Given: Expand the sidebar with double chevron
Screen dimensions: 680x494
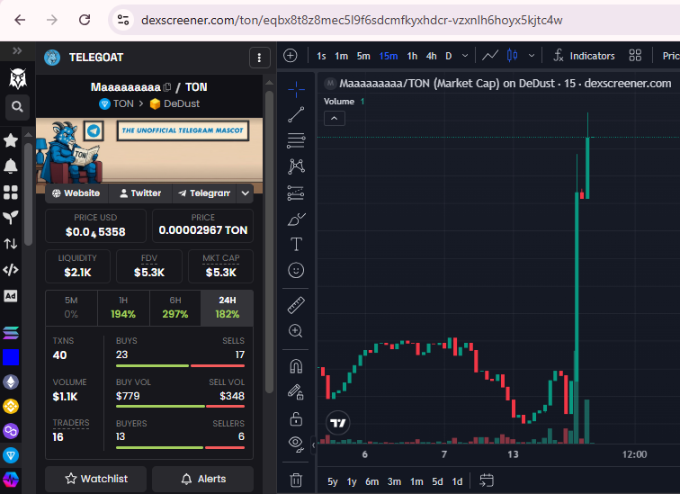Looking at the screenshot, I should [17, 50].
